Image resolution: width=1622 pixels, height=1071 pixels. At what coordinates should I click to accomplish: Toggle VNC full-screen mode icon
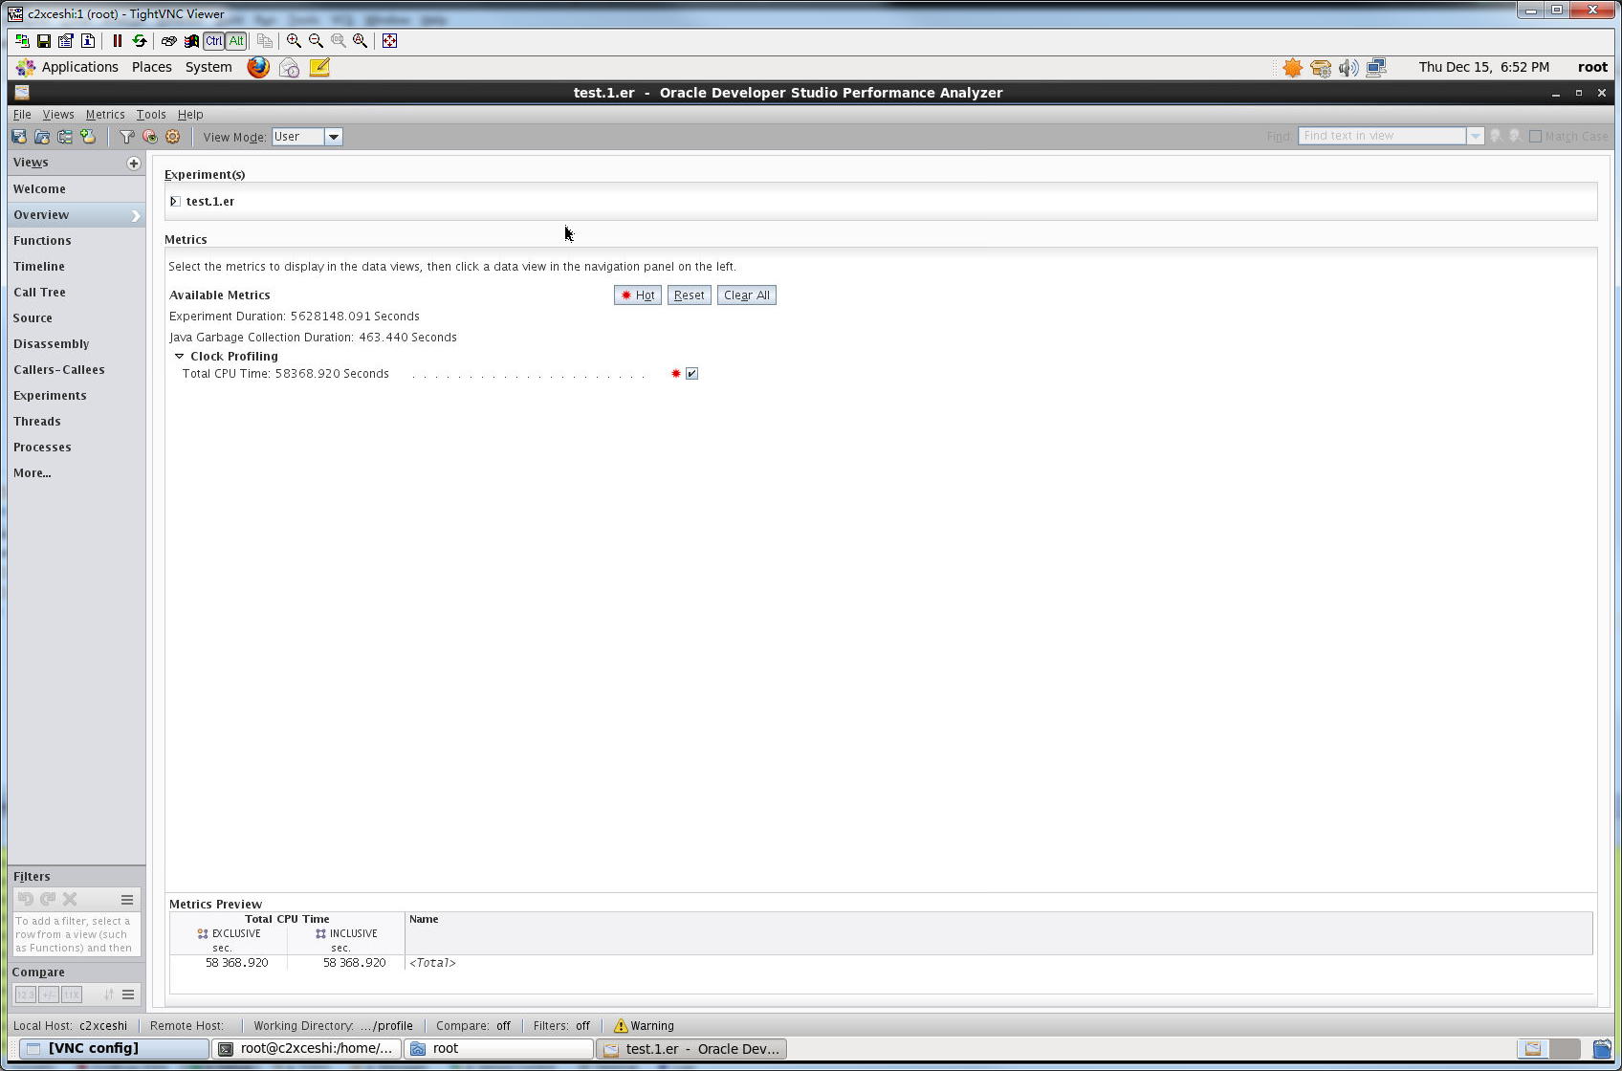[x=390, y=41]
